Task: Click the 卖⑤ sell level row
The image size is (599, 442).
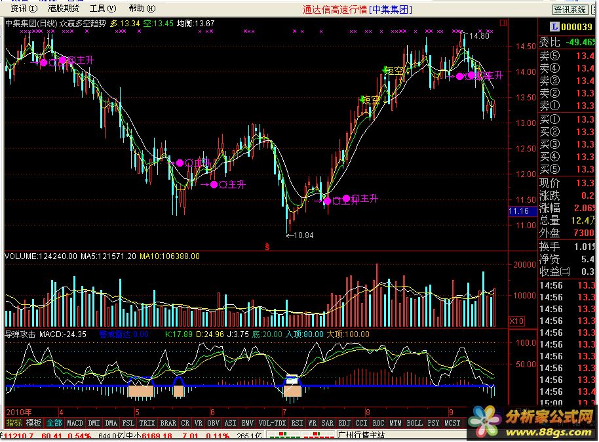Action: [567, 56]
